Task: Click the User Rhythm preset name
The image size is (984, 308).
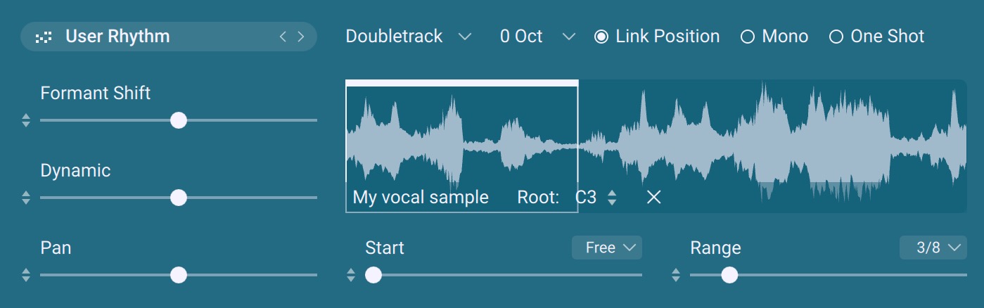Action: coord(117,37)
